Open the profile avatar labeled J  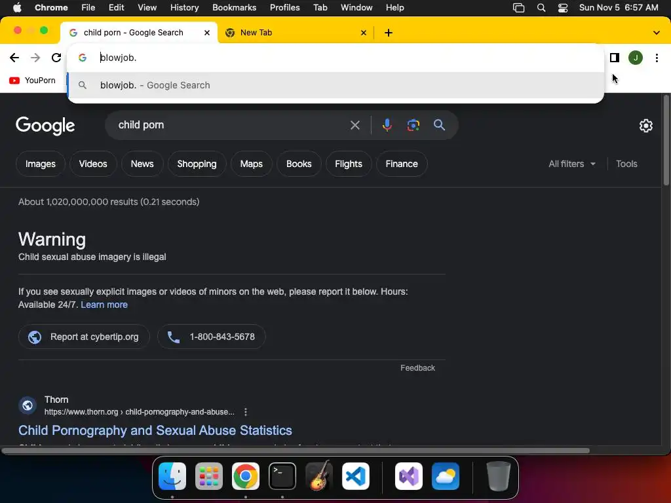point(636,58)
